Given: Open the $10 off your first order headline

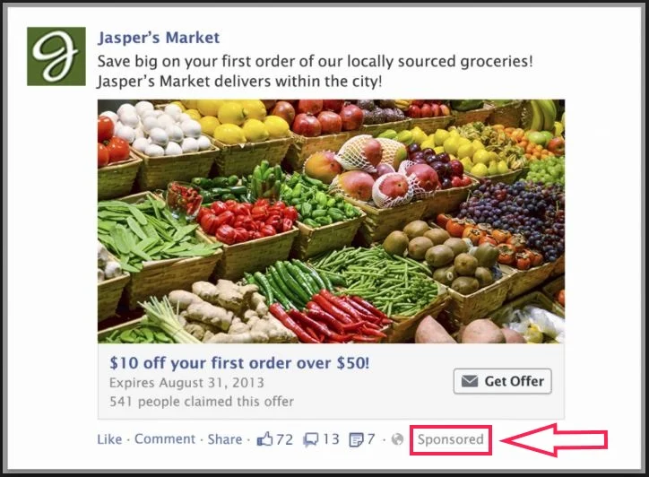Looking at the screenshot, I should coord(239,363).
